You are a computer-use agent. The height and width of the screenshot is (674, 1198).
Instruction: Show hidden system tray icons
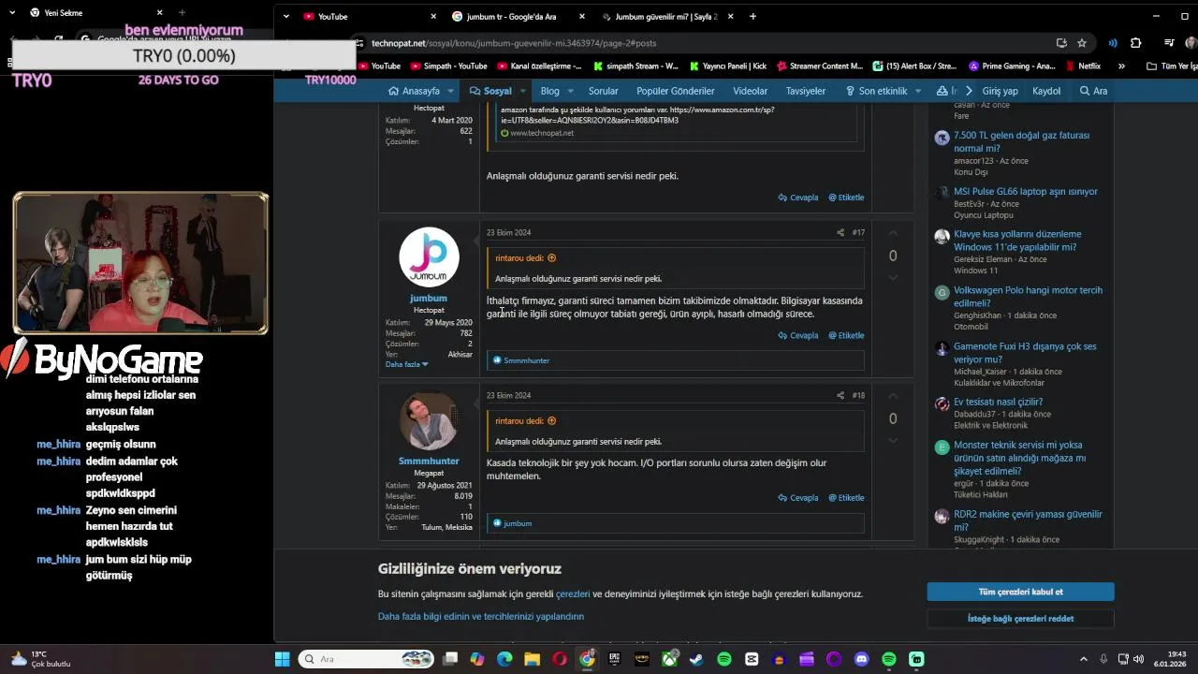[1084, 659]
